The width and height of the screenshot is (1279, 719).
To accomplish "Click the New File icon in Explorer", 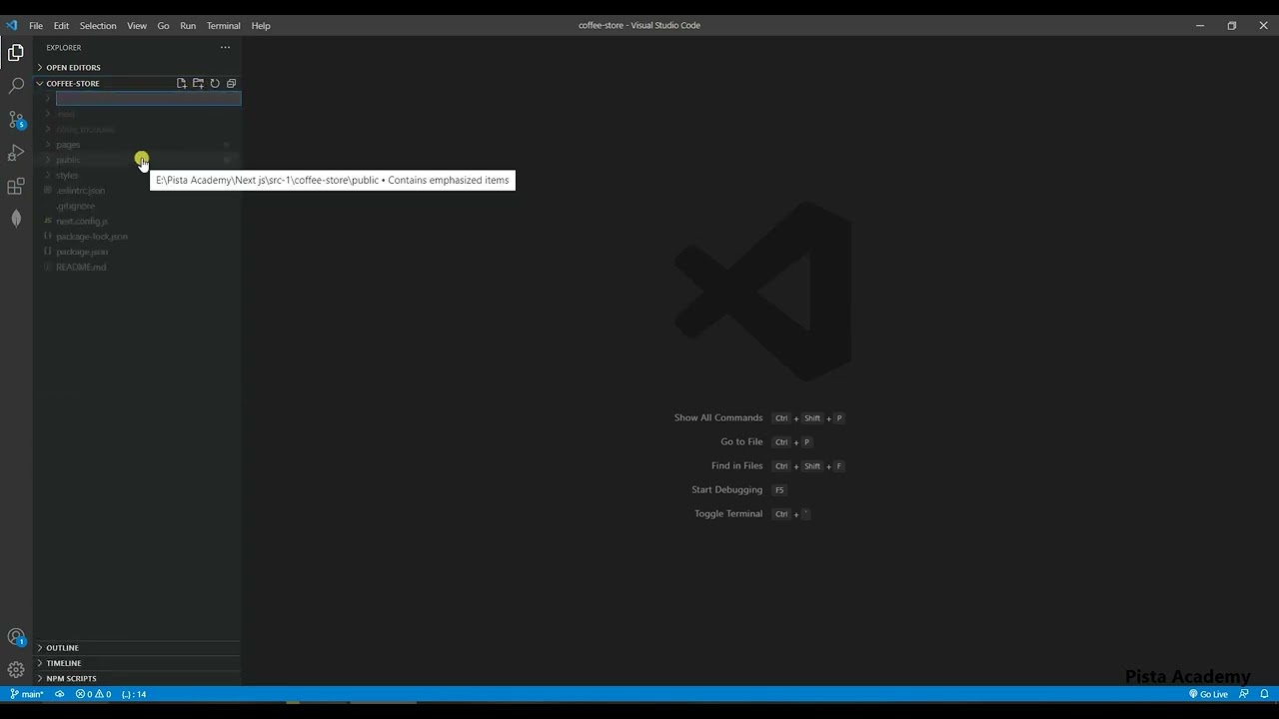I will (182, 84).
